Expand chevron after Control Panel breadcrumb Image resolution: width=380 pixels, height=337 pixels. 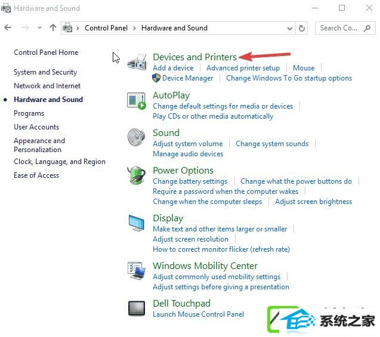point(134,28)
